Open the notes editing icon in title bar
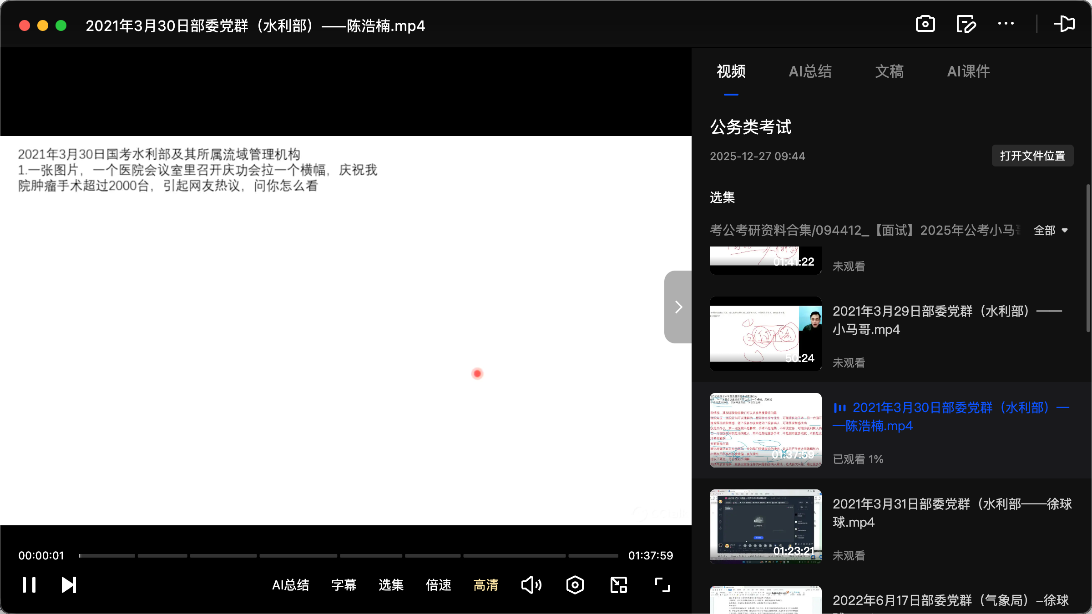1092x614 pixels. pyautogui.click(x=966, y=24)
